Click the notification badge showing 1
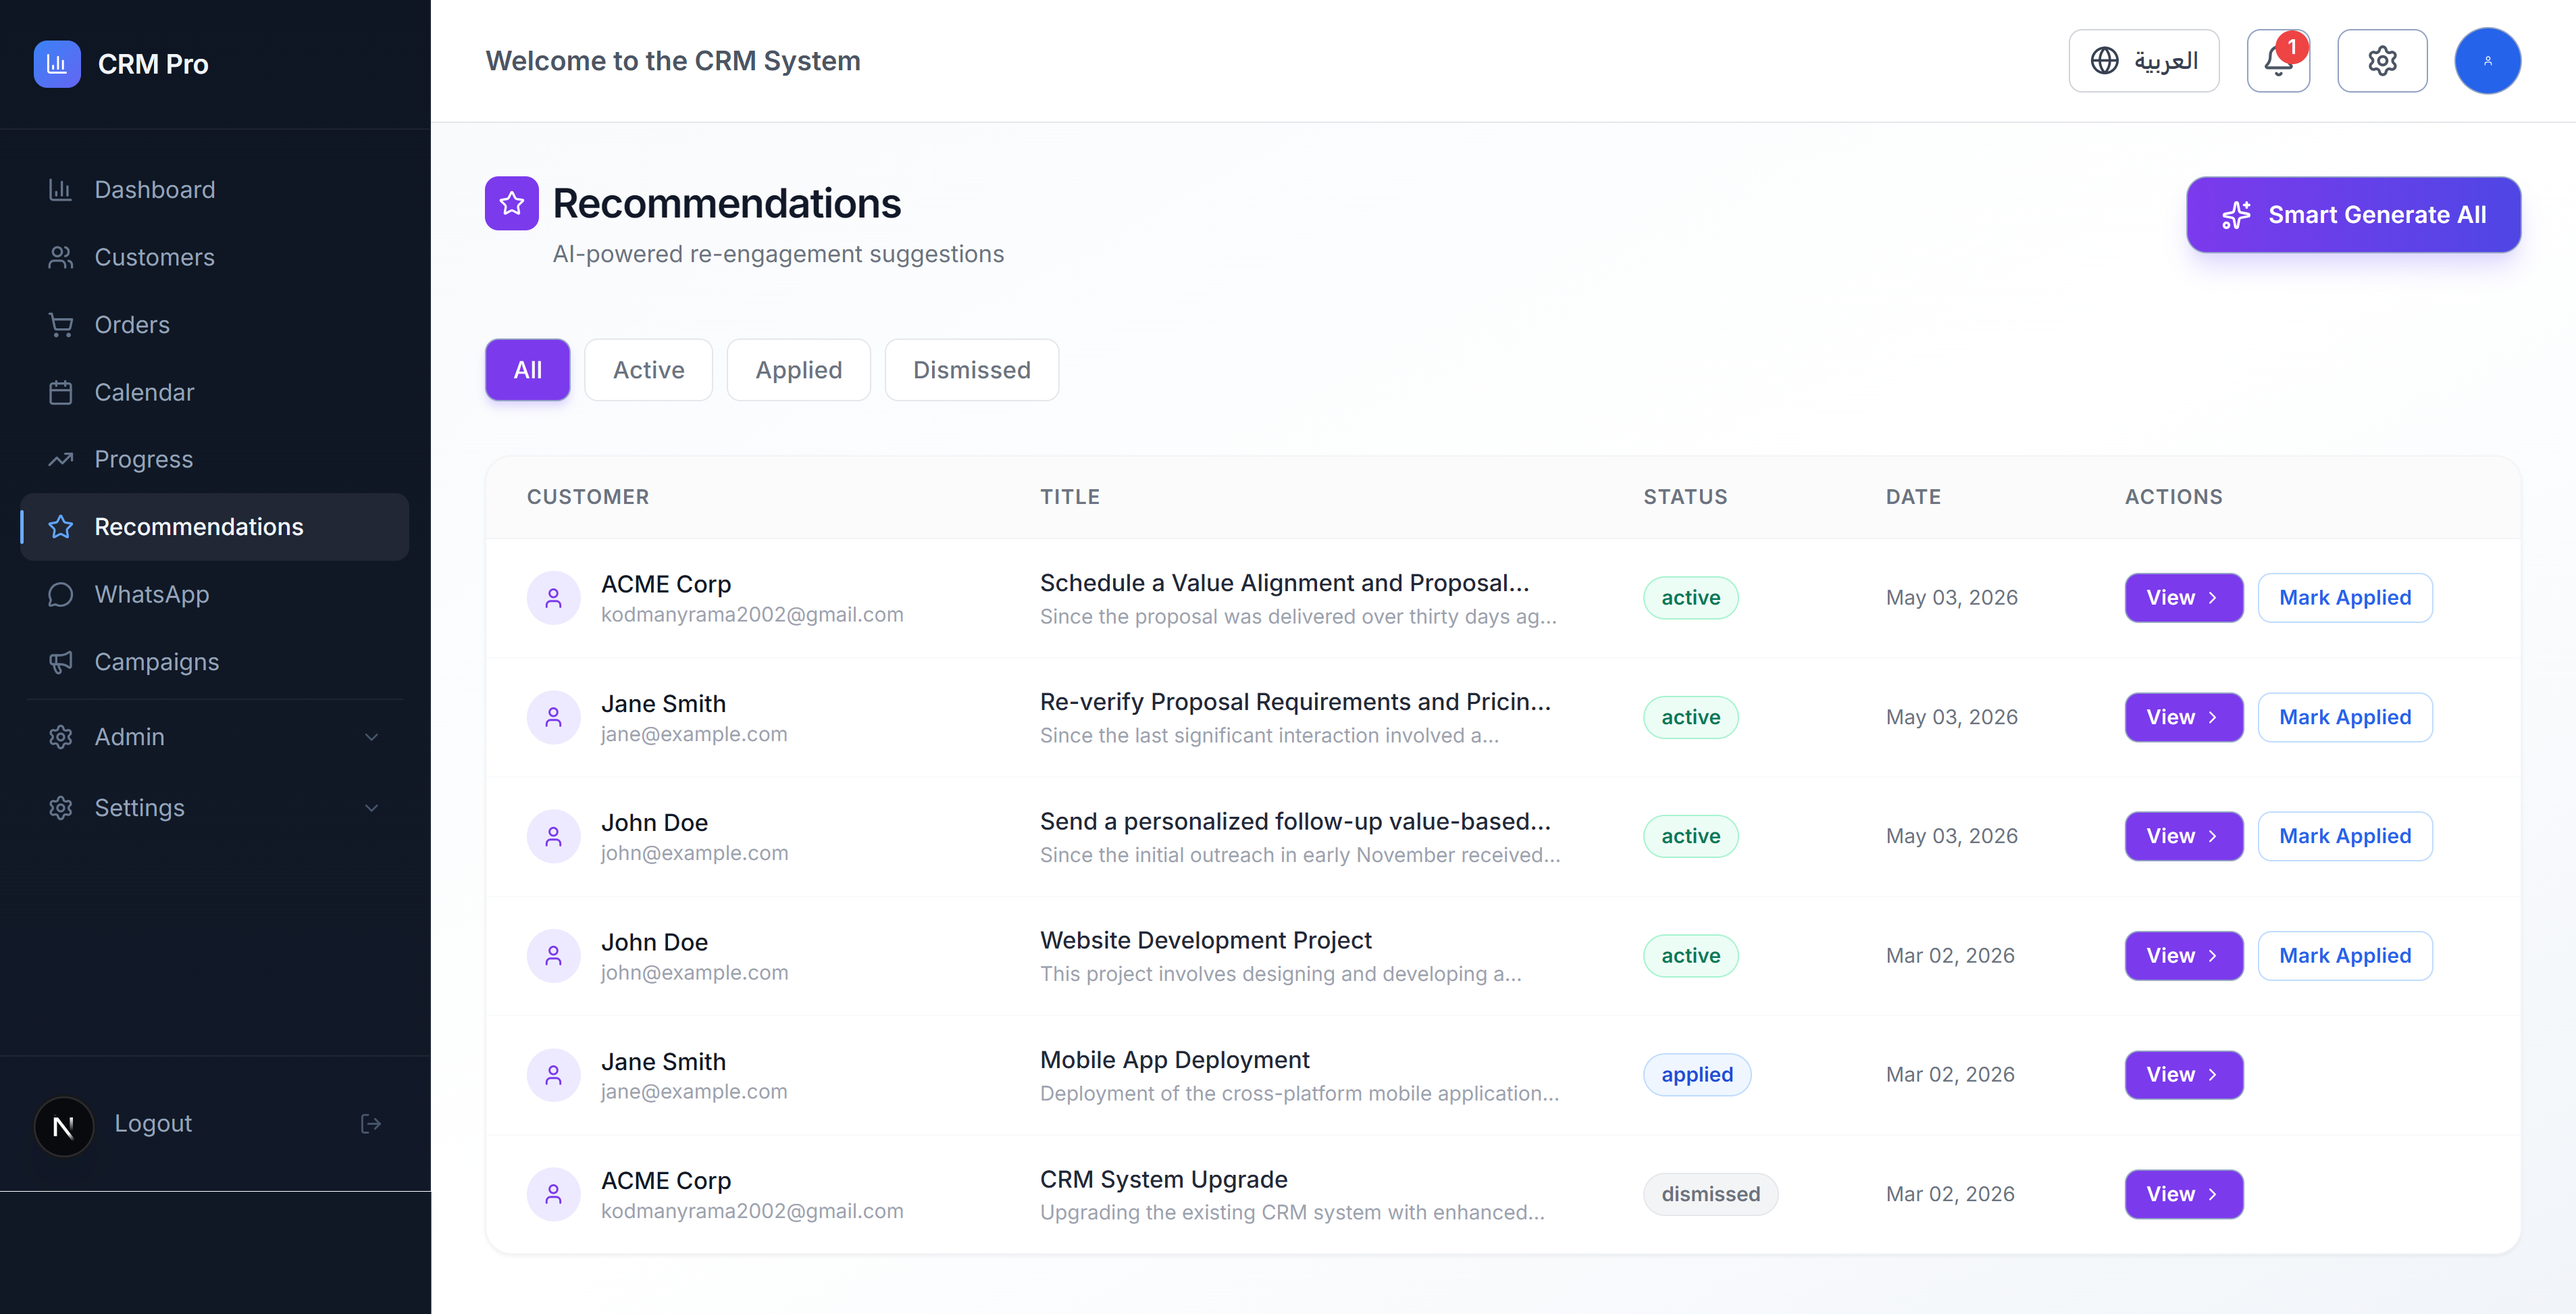The width and height of the screenshot is (2576, 1314). 2292,47
